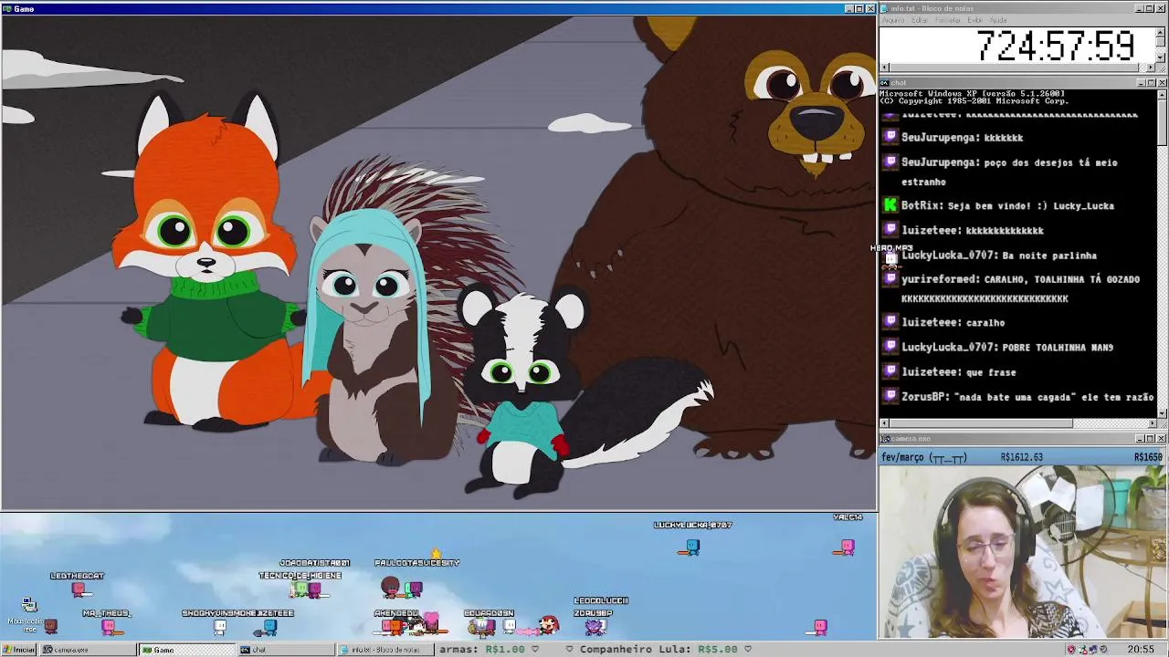Click the notepad icon in info.txt title bar
This screenshot has height=657, width=1169.
pos(884,8)
